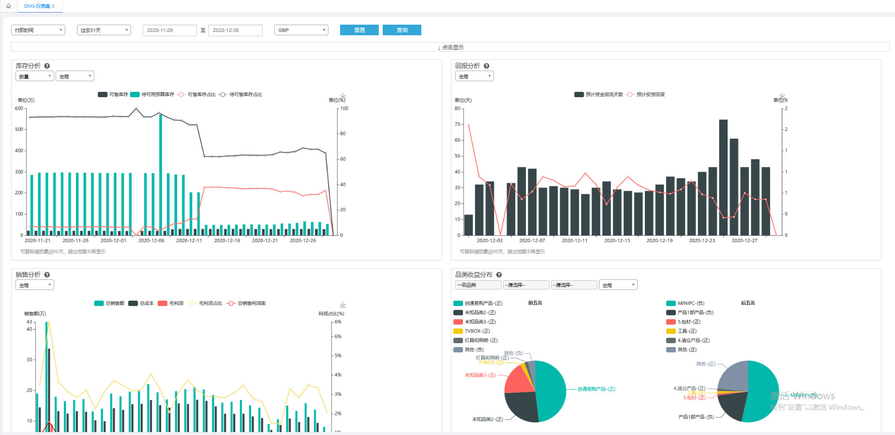Click the 查询 button

402,30
